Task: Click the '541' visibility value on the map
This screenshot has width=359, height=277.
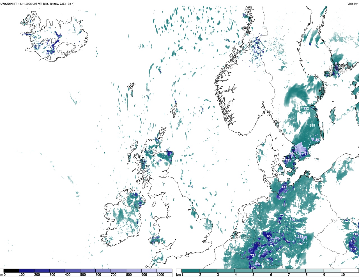Action: [x=292, y=119]
